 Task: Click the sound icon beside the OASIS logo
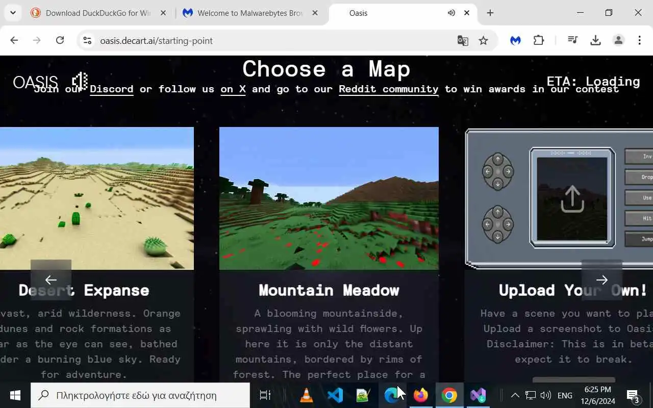(x=80, y=82)
